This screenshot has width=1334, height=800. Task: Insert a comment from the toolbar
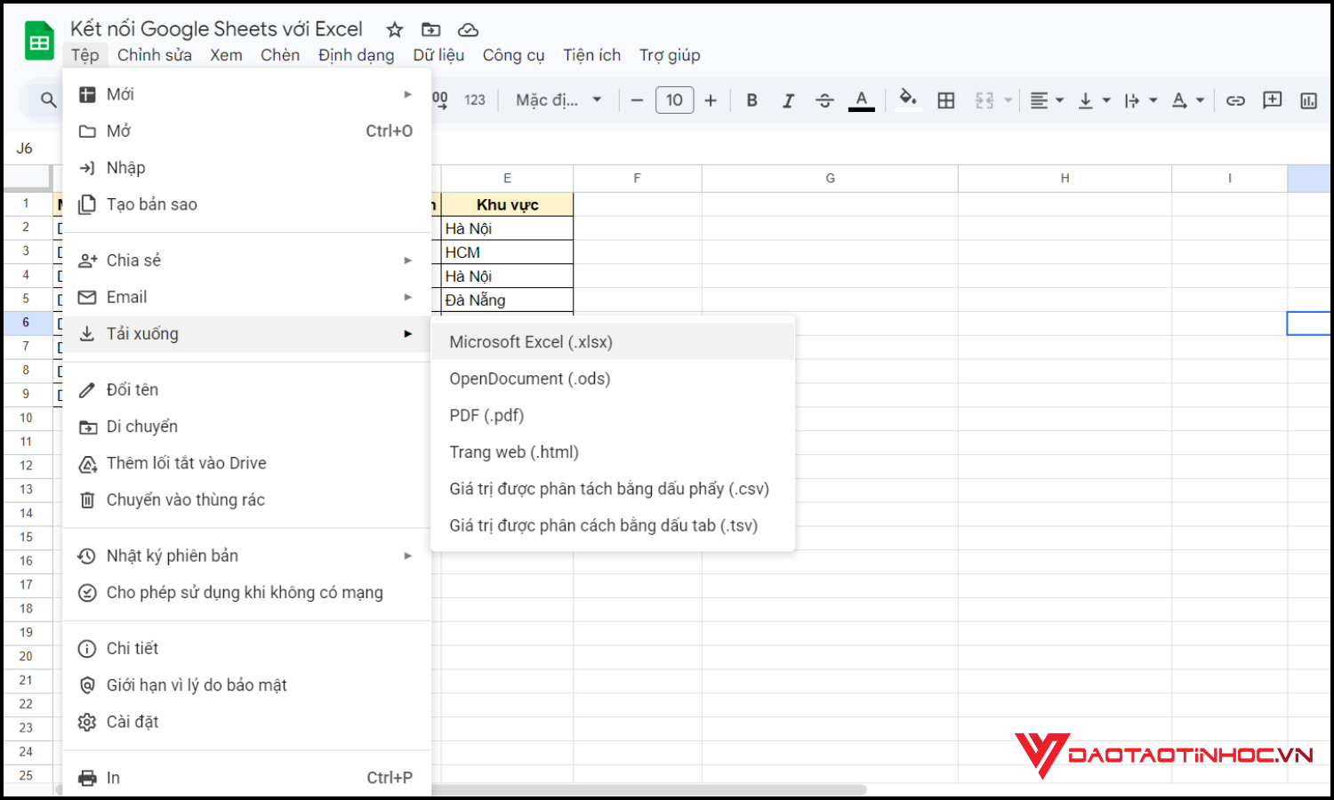coord(1272,100)
